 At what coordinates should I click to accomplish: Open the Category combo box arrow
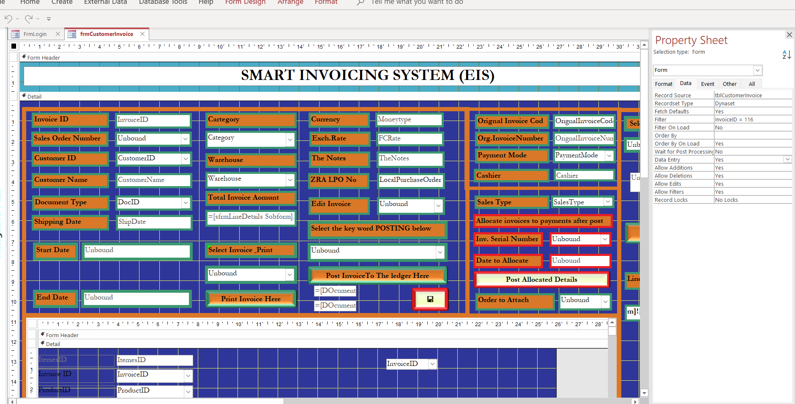[x=290, y=140]
